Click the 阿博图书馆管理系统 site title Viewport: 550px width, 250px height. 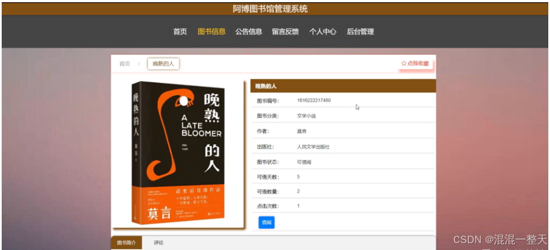tap(270, 9)
